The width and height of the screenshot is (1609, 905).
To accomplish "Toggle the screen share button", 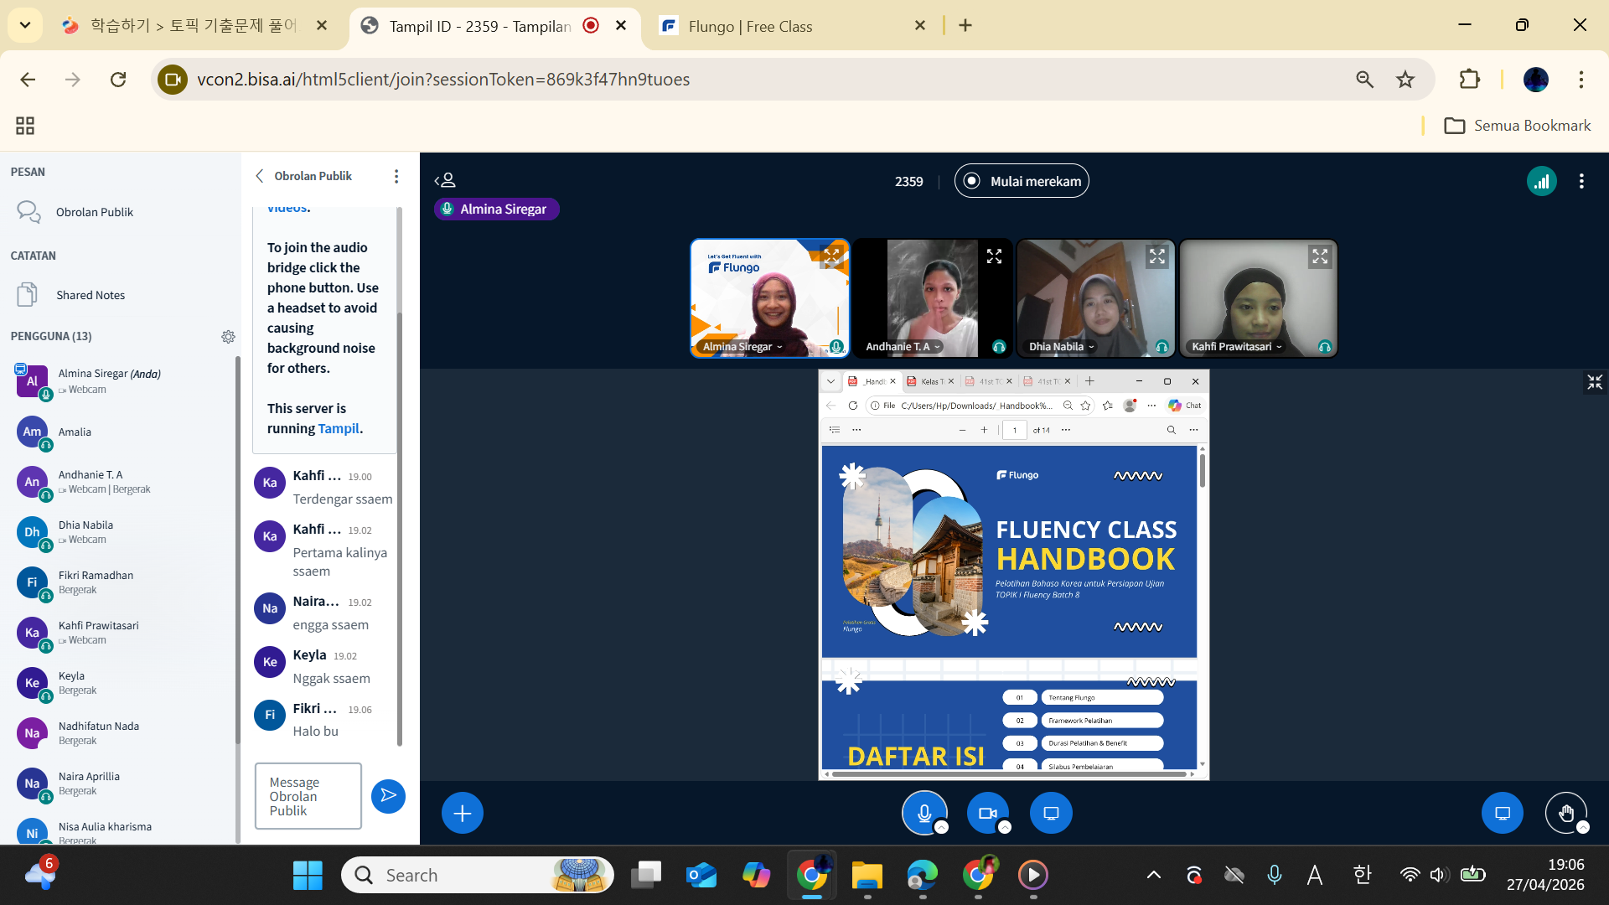I will coord(1051,813).
